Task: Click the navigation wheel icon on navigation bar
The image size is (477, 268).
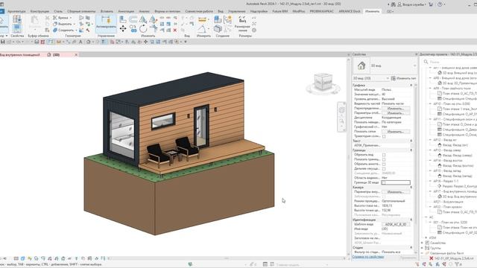Action: 341,110
